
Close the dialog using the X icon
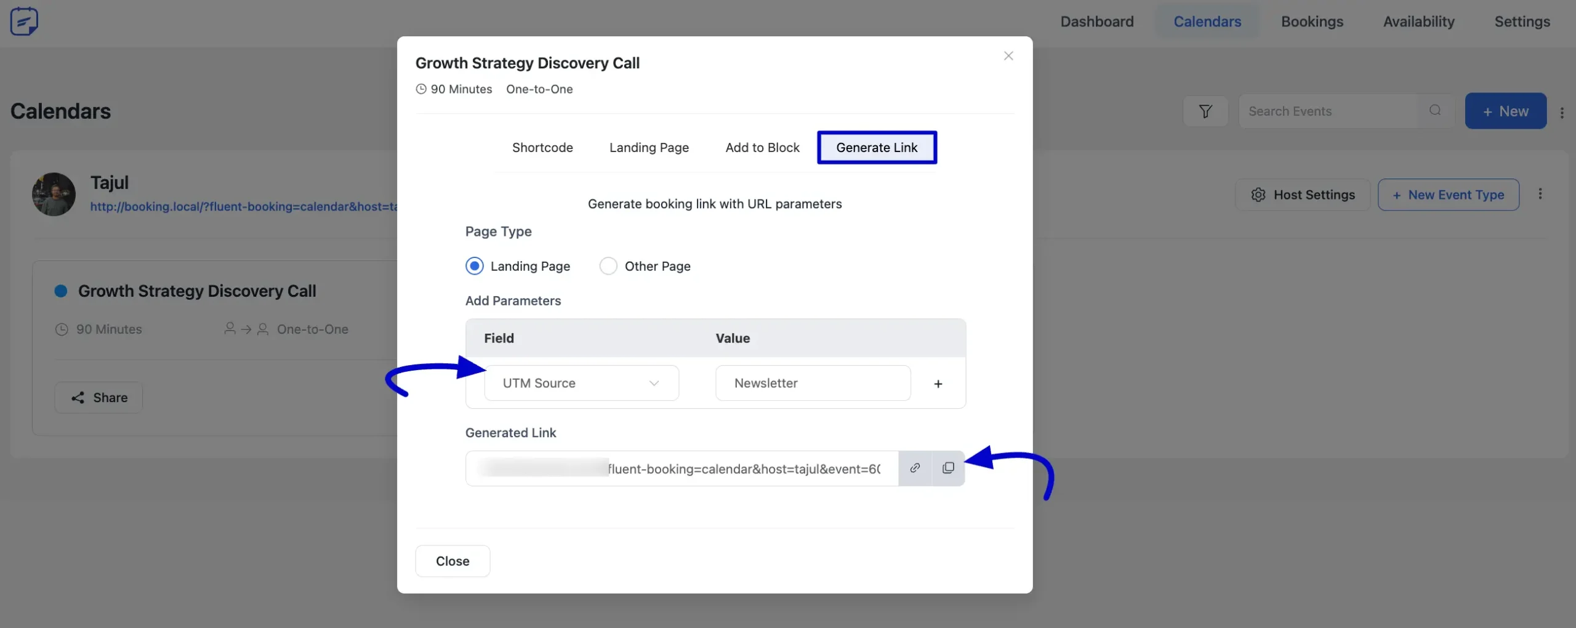[x=1008, y=56]
